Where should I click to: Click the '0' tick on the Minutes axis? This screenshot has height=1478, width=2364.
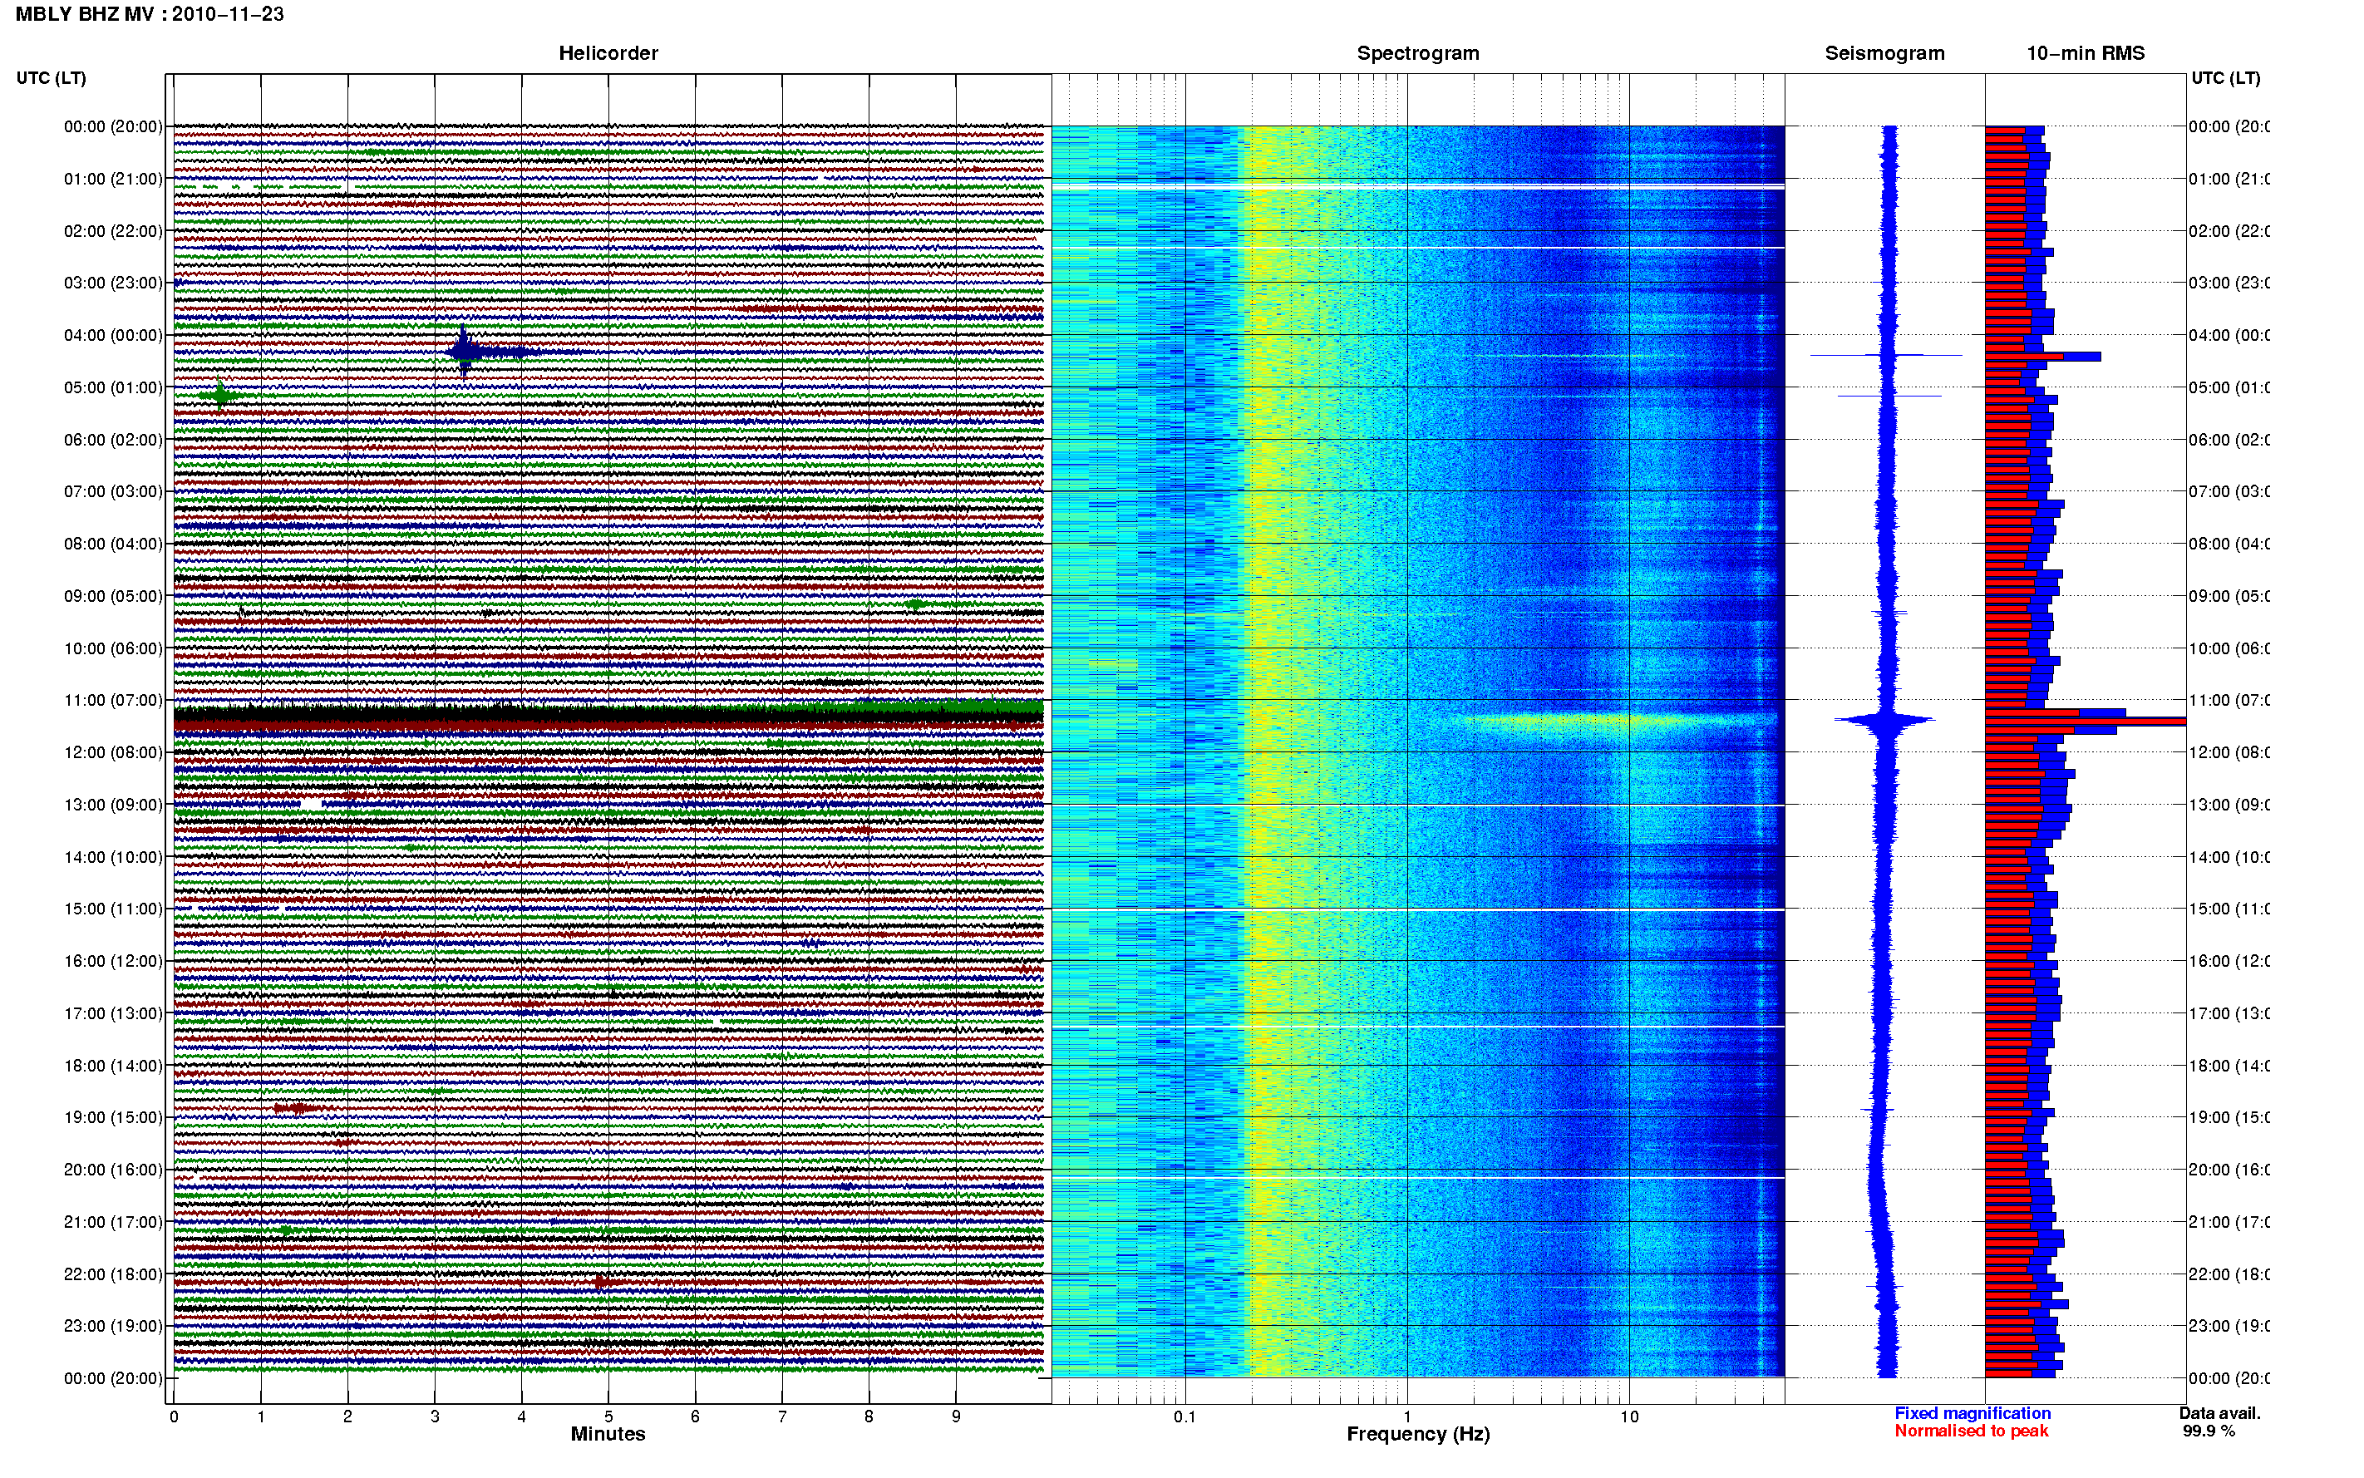174,1416
